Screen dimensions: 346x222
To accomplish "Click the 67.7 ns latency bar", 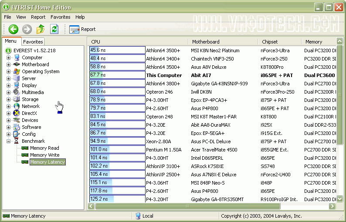I will [117, 75].
